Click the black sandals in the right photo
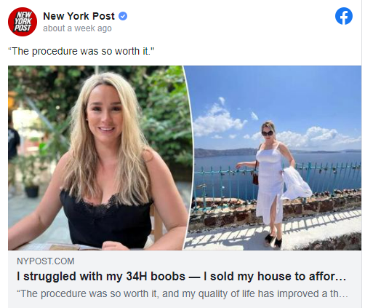This screenshot has height=308, width=365. [x=273, y=240]
